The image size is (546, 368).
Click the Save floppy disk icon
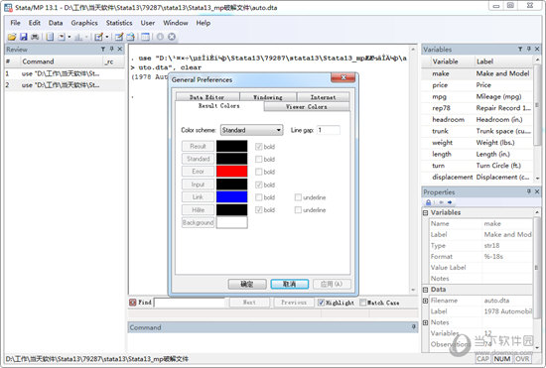(x=24, y=37)
